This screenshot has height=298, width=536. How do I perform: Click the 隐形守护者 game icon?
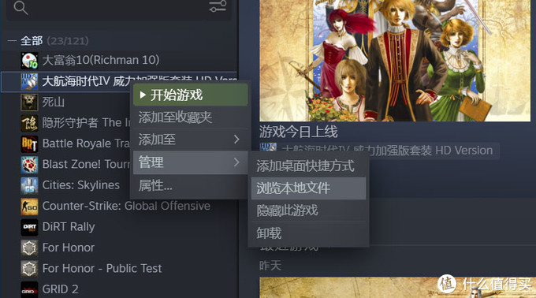pos(29,123)
